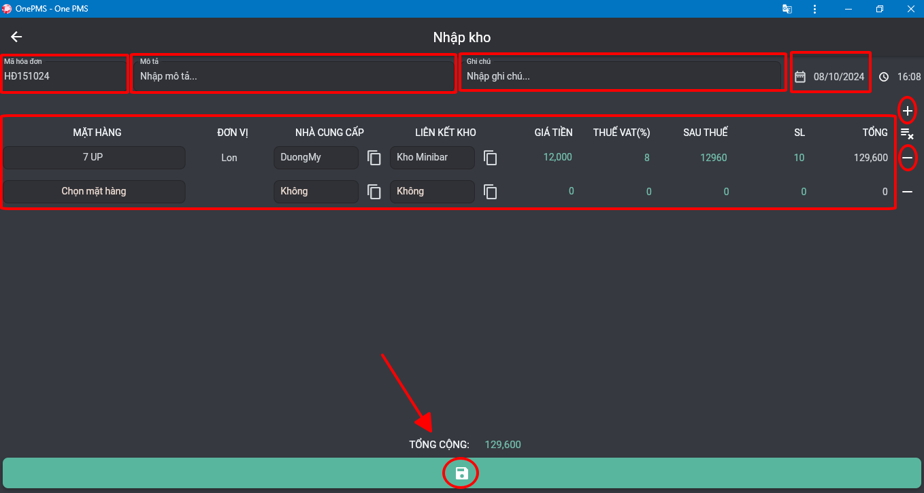Copy Kho Minibar link to all rows

click(491, 158)
